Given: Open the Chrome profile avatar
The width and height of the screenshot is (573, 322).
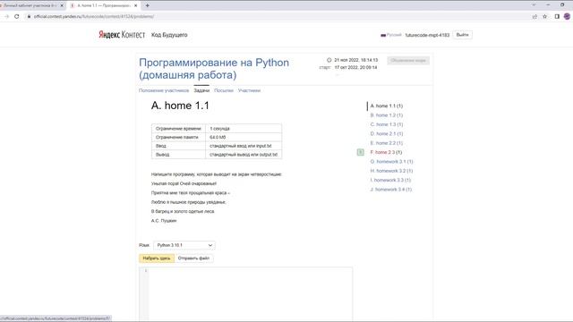Looking at the screenshot, I should tap(567, 16).
